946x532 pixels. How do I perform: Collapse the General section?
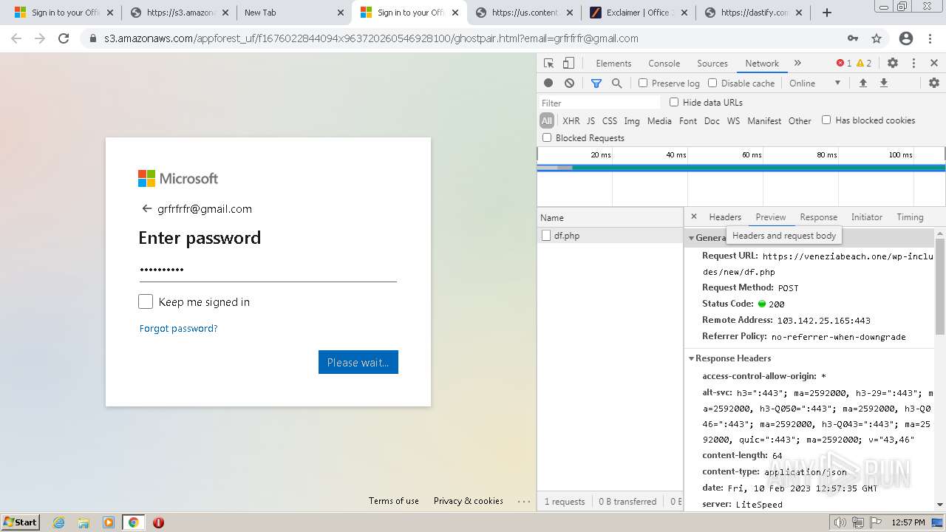(692, 238)
